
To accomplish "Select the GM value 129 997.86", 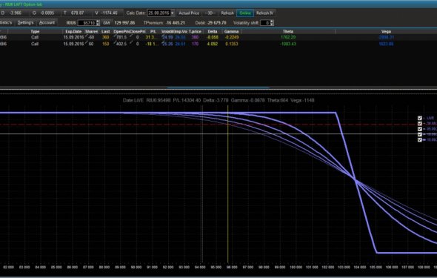I will 124,23.
